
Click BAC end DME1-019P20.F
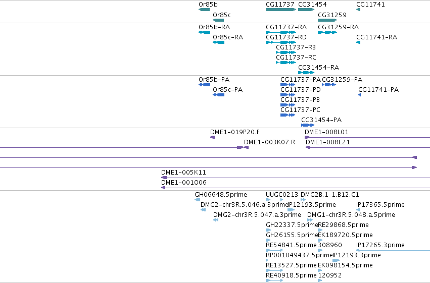pos(235,132)
